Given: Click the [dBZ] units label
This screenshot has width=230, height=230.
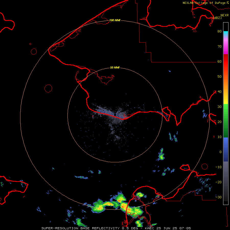Looking at the screenshot, I should coord(217,18).
